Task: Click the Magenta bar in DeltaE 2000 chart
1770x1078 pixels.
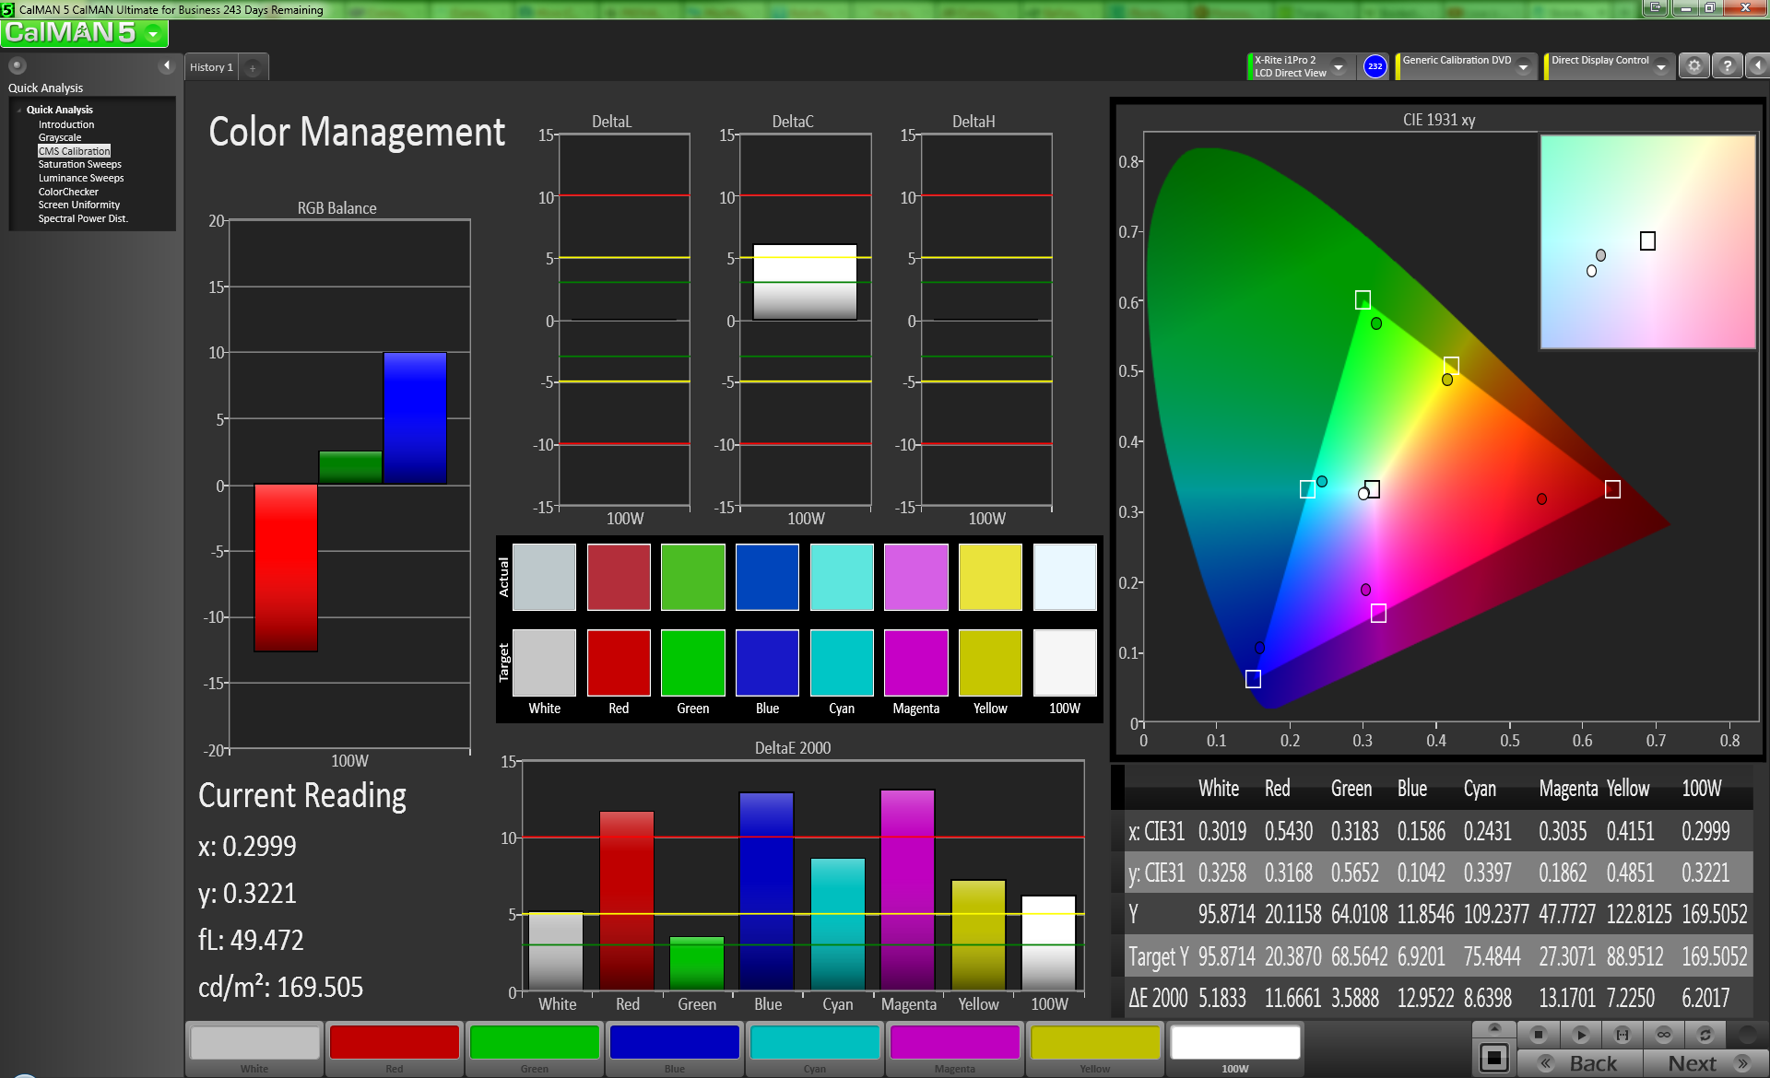Action: (x=908, y=889)
